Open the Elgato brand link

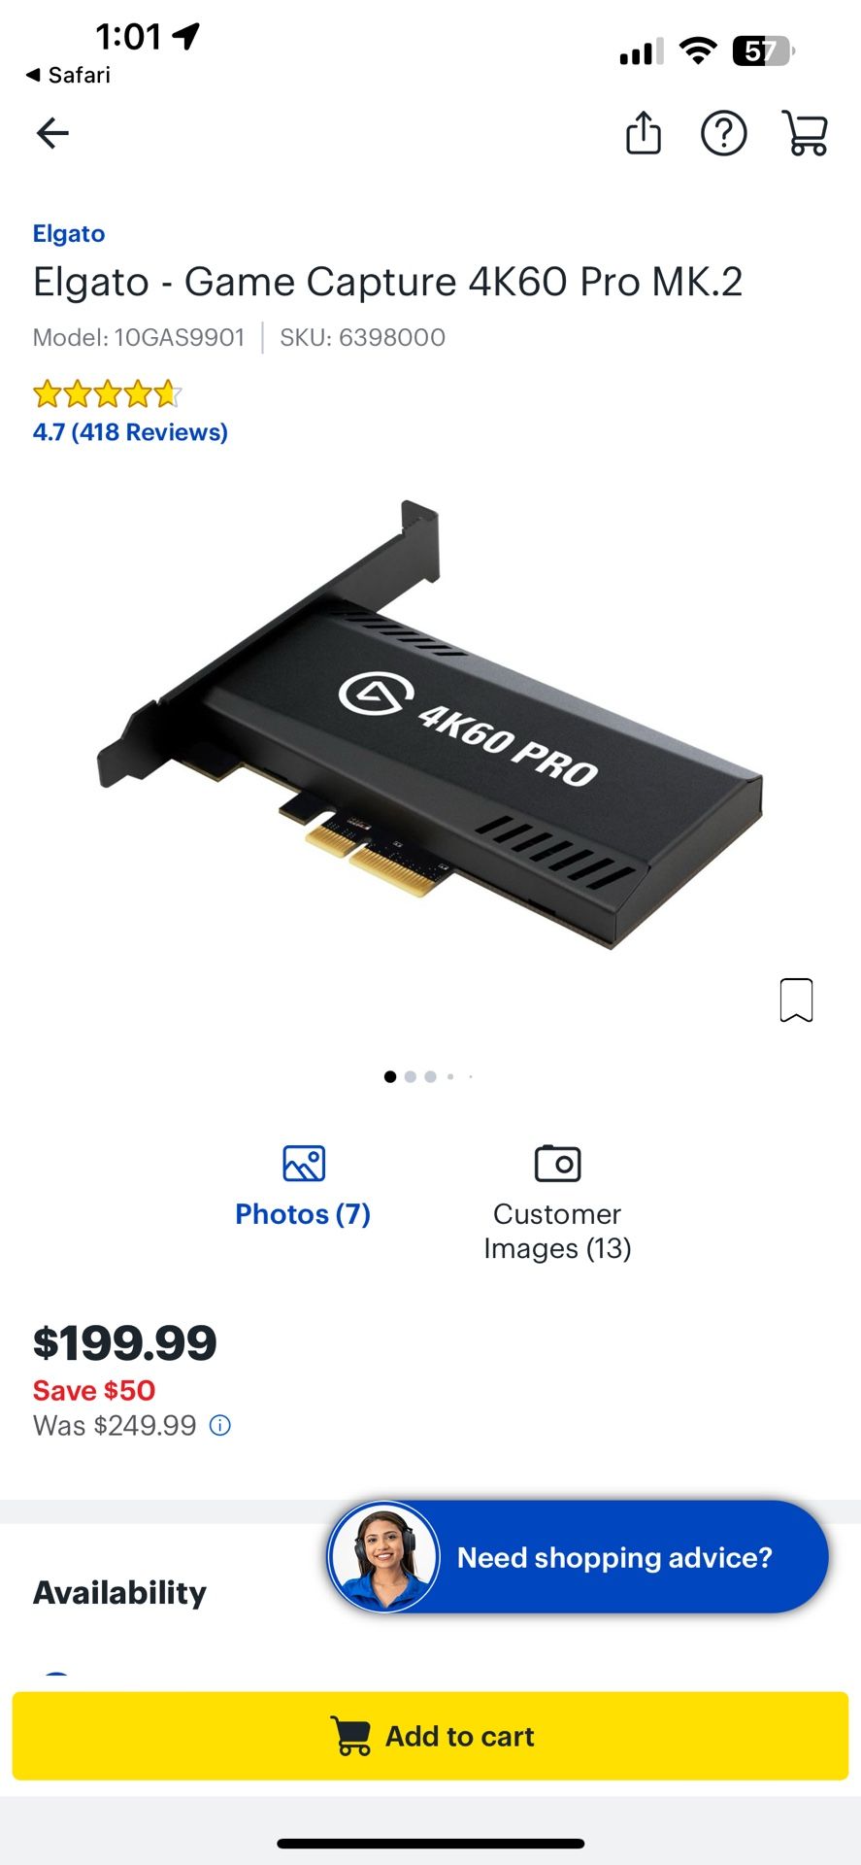coord(69,233)
